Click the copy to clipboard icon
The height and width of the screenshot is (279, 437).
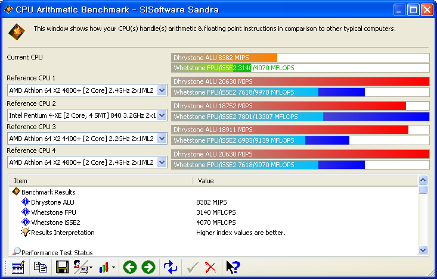pos(40,267)
